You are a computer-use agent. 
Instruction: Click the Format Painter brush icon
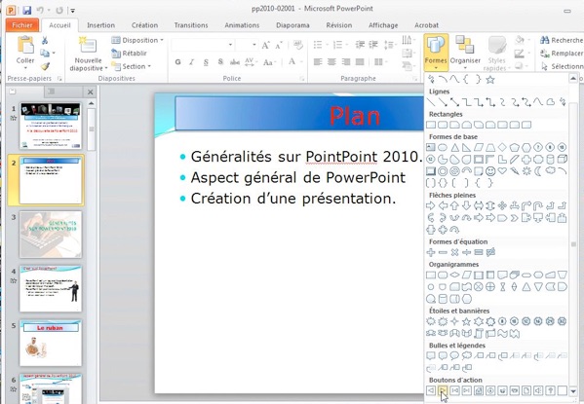click(x=45, y=66)
